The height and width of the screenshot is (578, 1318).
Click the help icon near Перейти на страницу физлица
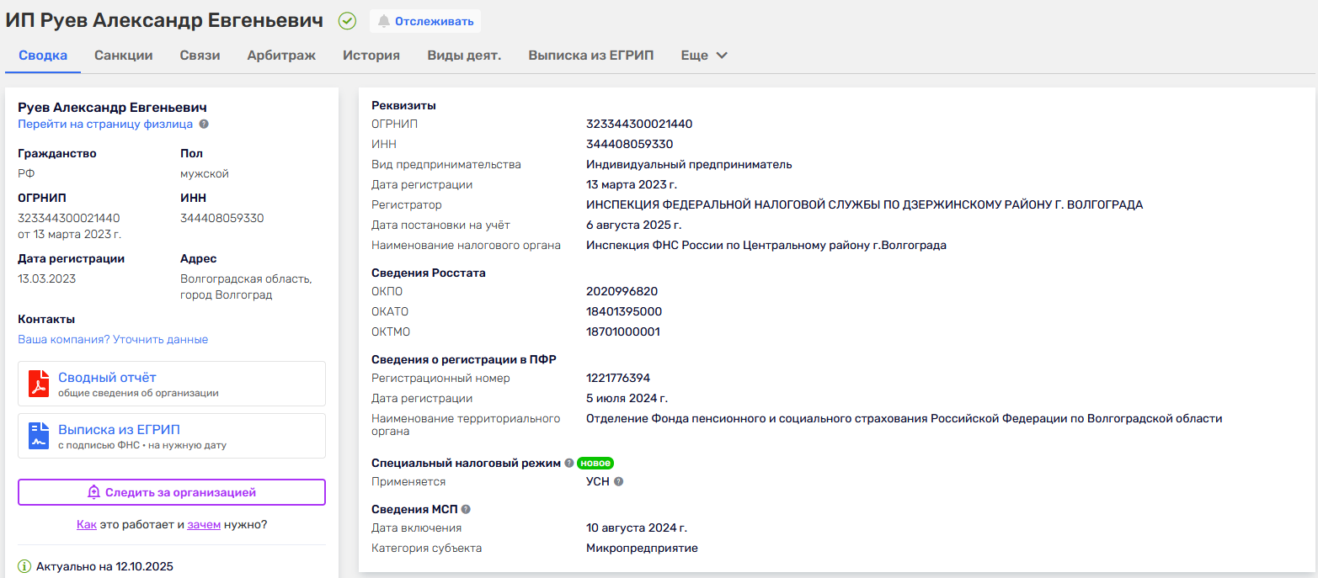[204, 124]
